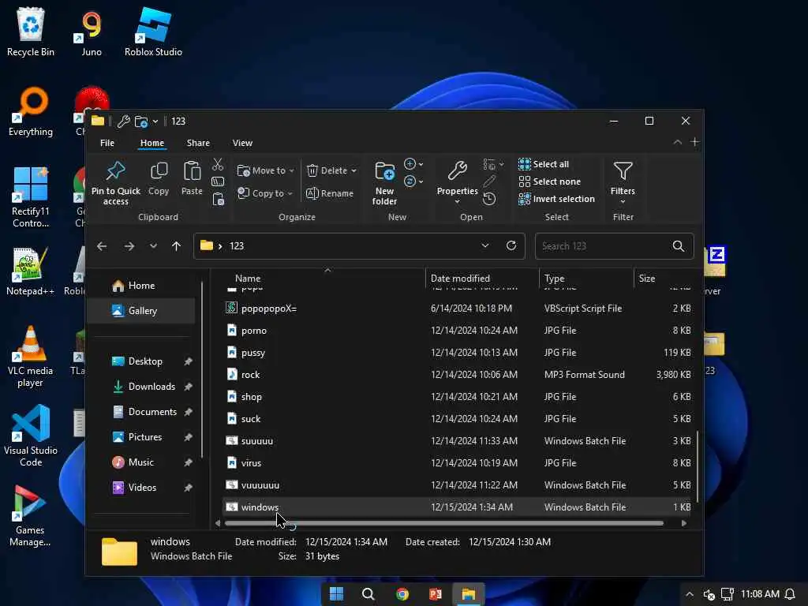The width and height of the screenshot is (808, 606).
Task: Sort by the Date modified column
Action: tap(482, 279)
